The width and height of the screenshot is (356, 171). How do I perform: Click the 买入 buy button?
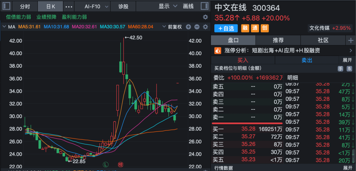243,60
